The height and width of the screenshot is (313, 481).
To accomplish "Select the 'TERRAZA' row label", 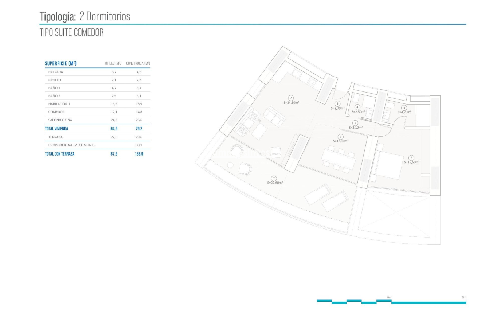I will click(x=56, y=137).
